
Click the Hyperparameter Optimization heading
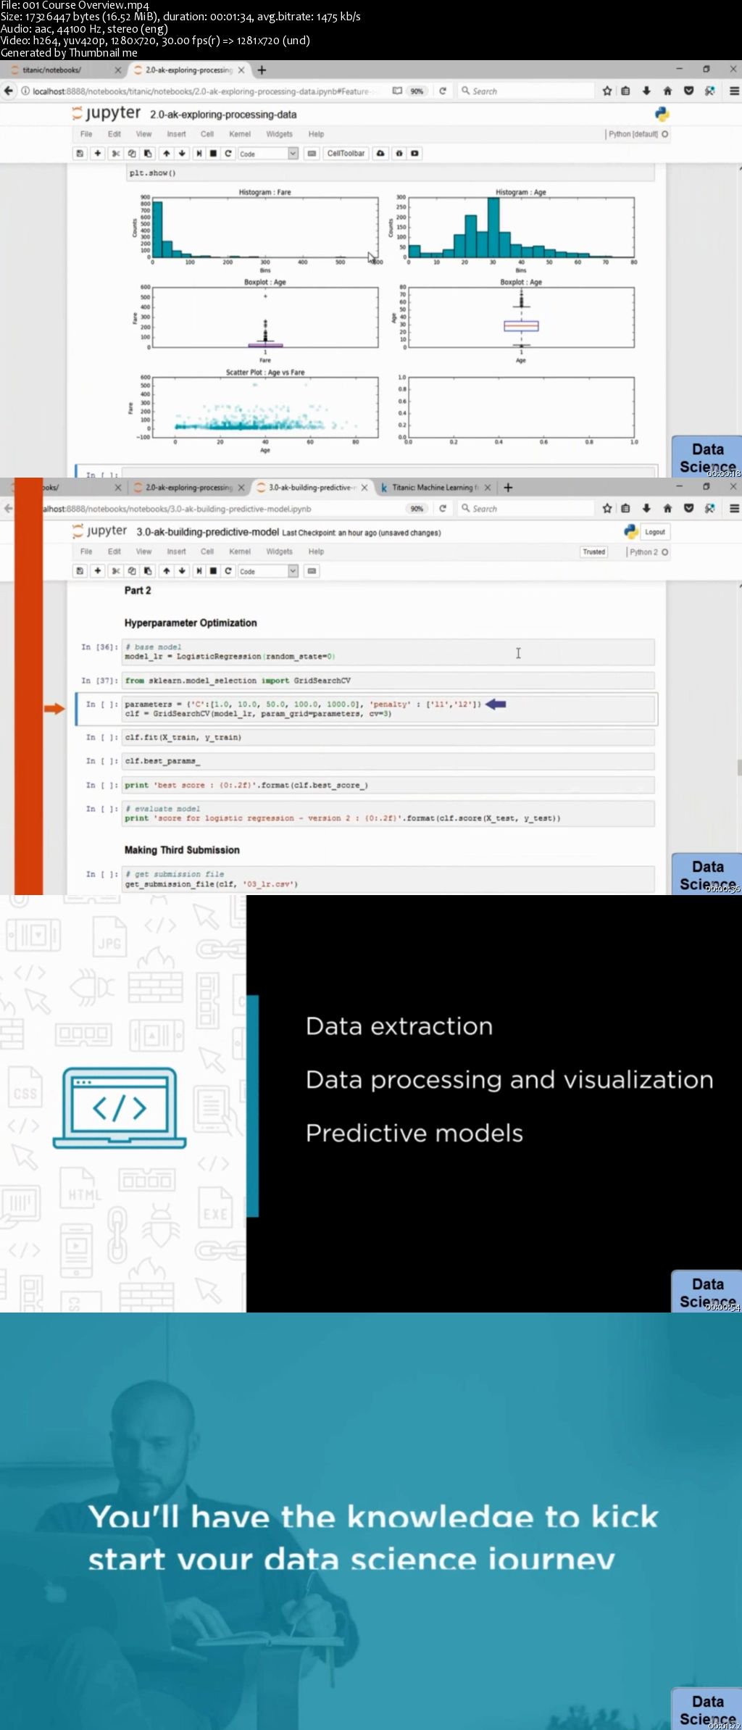click(x=191, y=623)
